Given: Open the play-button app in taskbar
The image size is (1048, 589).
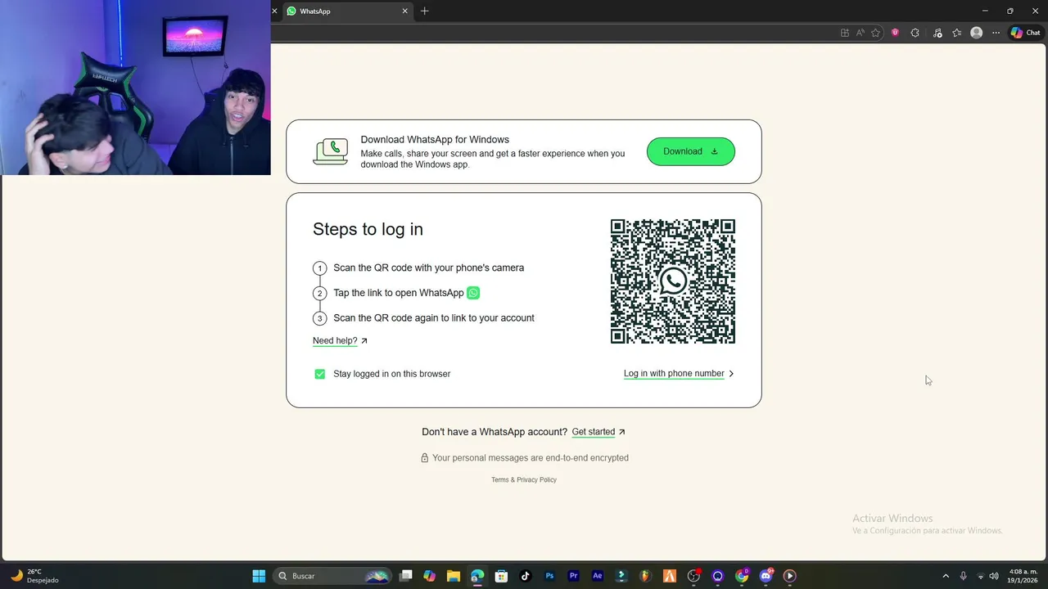Looking at the screenshot, I should point(789,576).
